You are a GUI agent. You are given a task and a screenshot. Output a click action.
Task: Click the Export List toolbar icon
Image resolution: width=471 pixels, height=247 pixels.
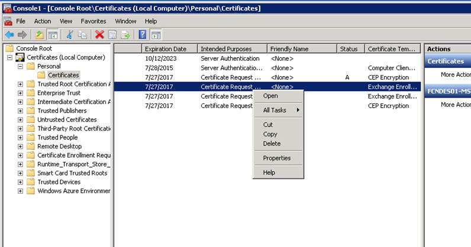pyautogui.click(x=125, y=35)
